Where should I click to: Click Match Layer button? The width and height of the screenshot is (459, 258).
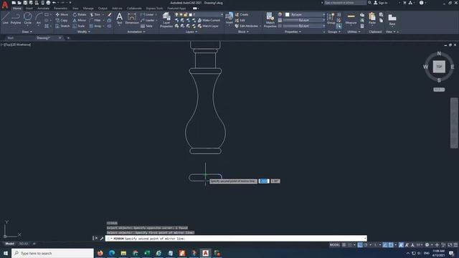click(208, 26)
